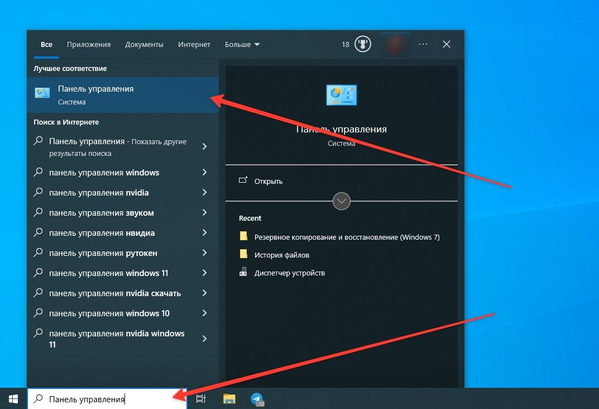Screen dimensions: 599x409
Task: Click search magnifier beside панель управления рутокен
Action: pyautogui.click(x=38, y=253)
